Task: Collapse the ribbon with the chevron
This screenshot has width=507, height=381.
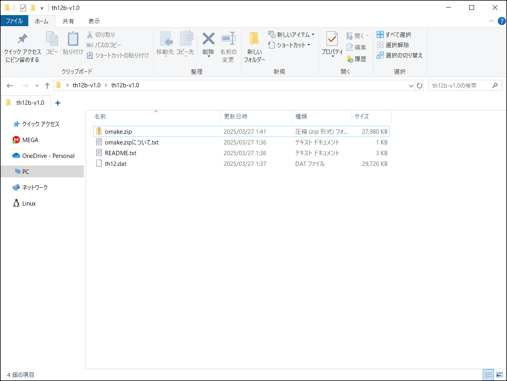Action: tap(492, 21)
